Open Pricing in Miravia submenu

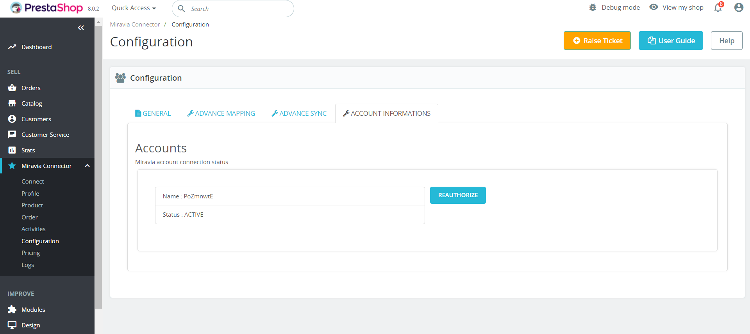pos(30,253)
